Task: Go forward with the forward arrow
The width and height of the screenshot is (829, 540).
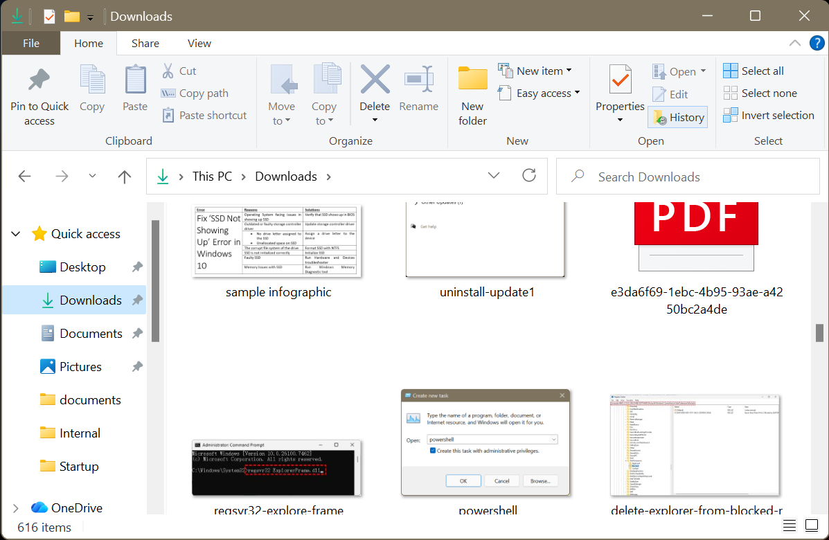Action: (62, 176)
